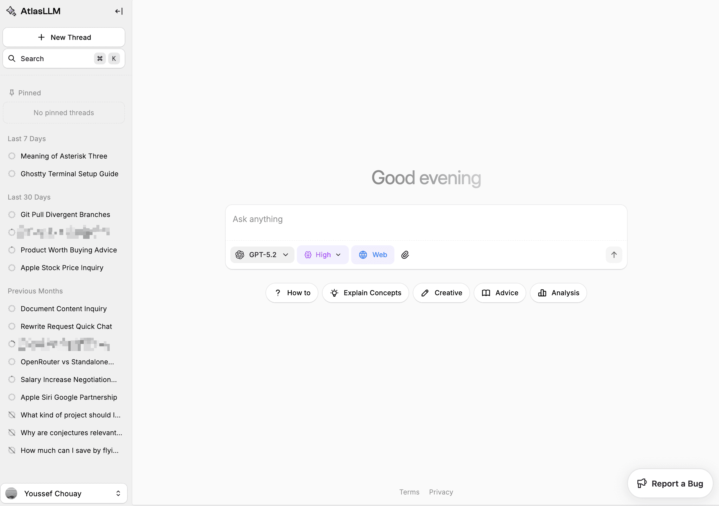The height and width of the screenshot is (506, 719).
Task: Click the circle icon next to Product Worth Buying Advice
Action: (12, 250)
